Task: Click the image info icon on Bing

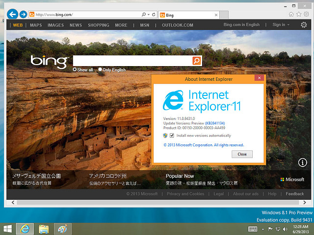Action: point(302,163)
